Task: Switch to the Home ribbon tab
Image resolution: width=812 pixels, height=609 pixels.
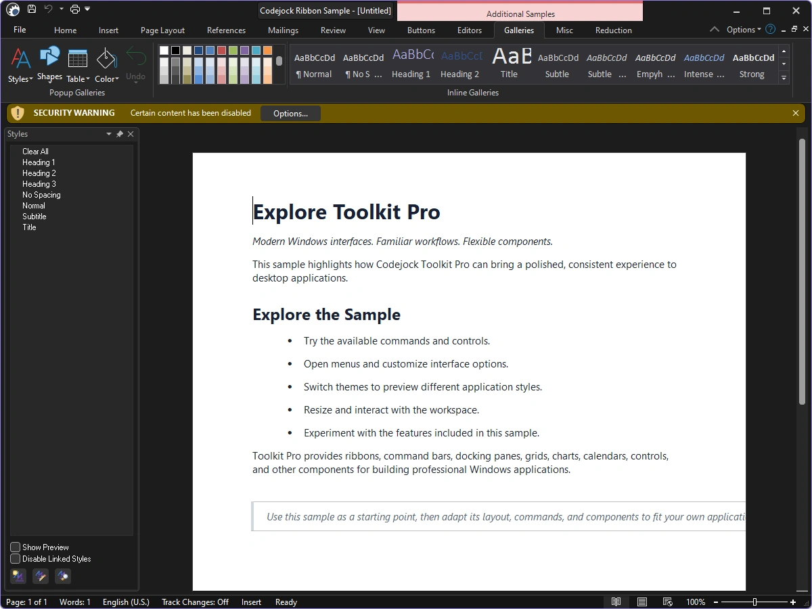Action: pyautogui.click(x=66, y=30)
